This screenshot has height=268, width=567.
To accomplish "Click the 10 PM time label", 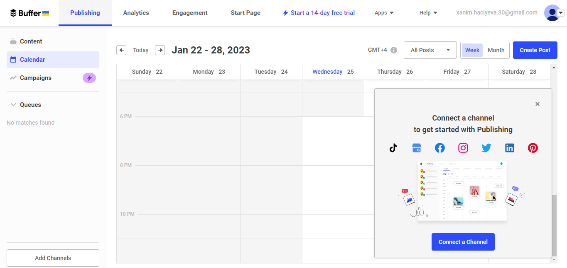I will (127, 214).
